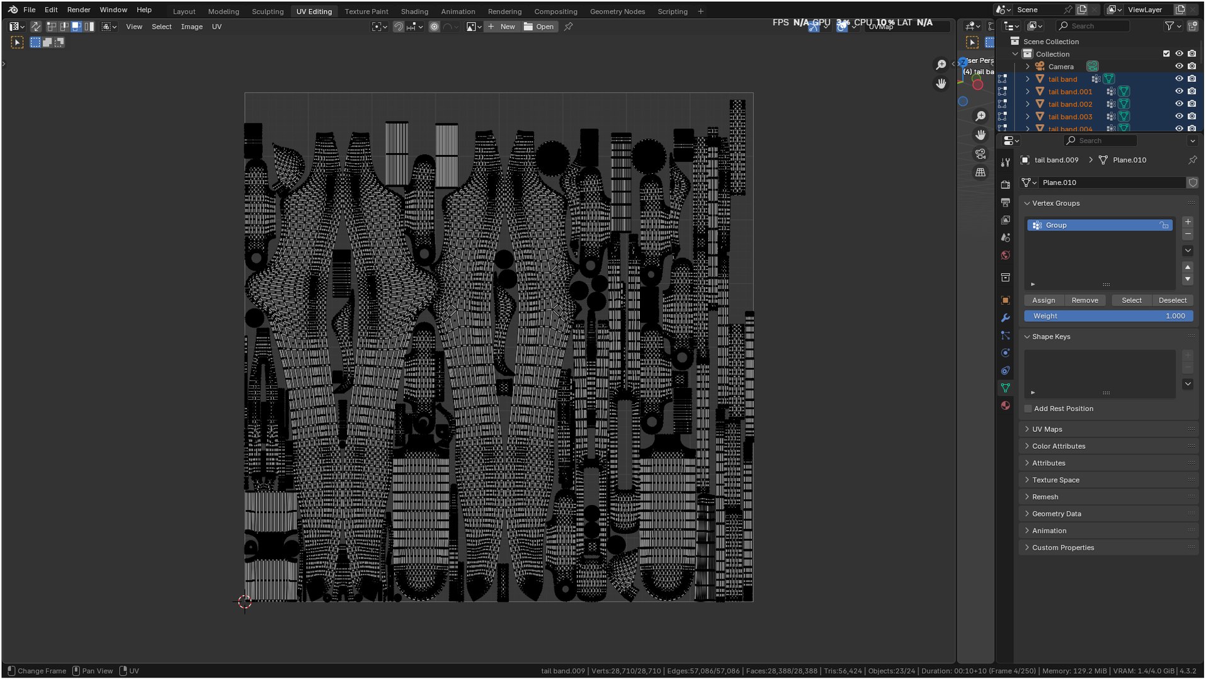
Task: Adjust the Weight slider
Action: pos(1108,316)
